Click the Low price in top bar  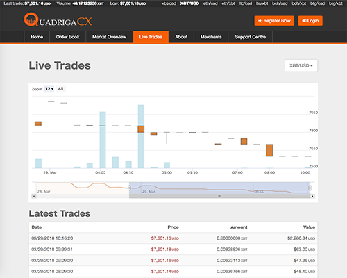click(x=133, y=3)
